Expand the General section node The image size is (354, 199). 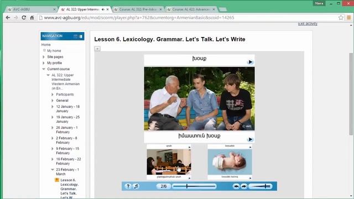[53, 101]
